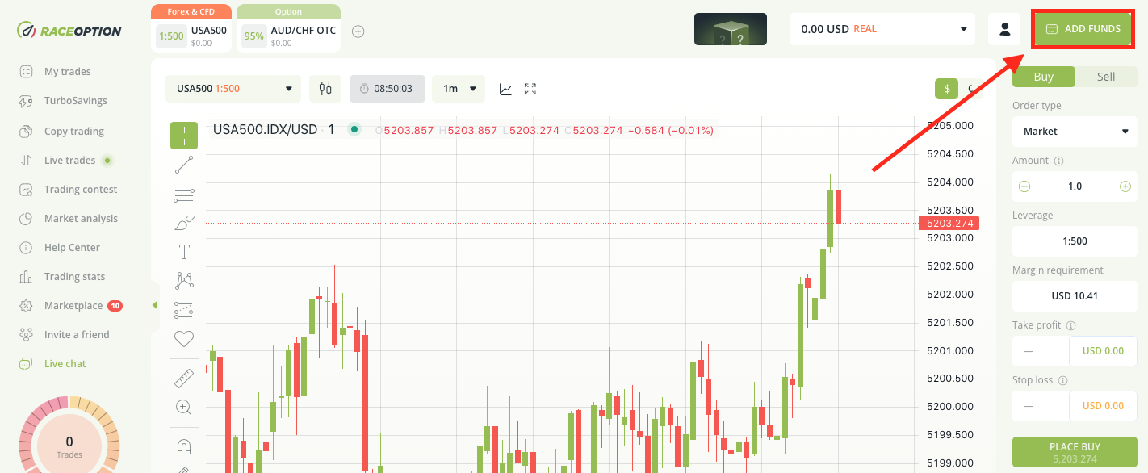This screenshot has width=1148, height=473.
Task: Open Live trades section
Action: click(69, 161)
